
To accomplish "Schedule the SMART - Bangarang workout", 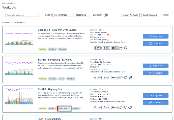I will (156, 73).
